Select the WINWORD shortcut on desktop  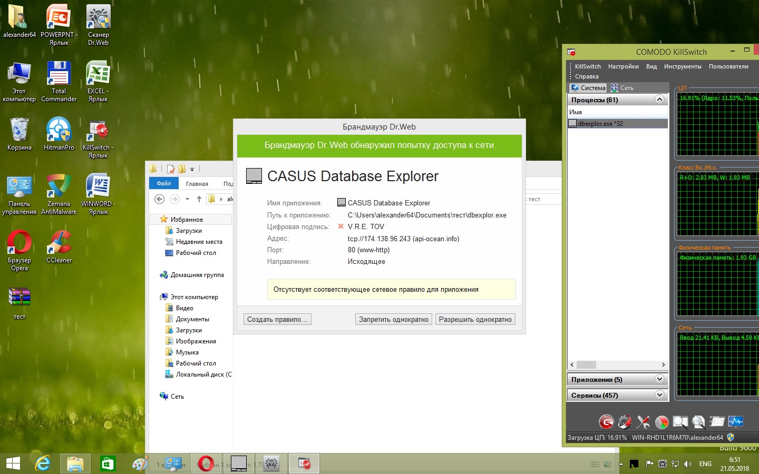click(99, 194)
